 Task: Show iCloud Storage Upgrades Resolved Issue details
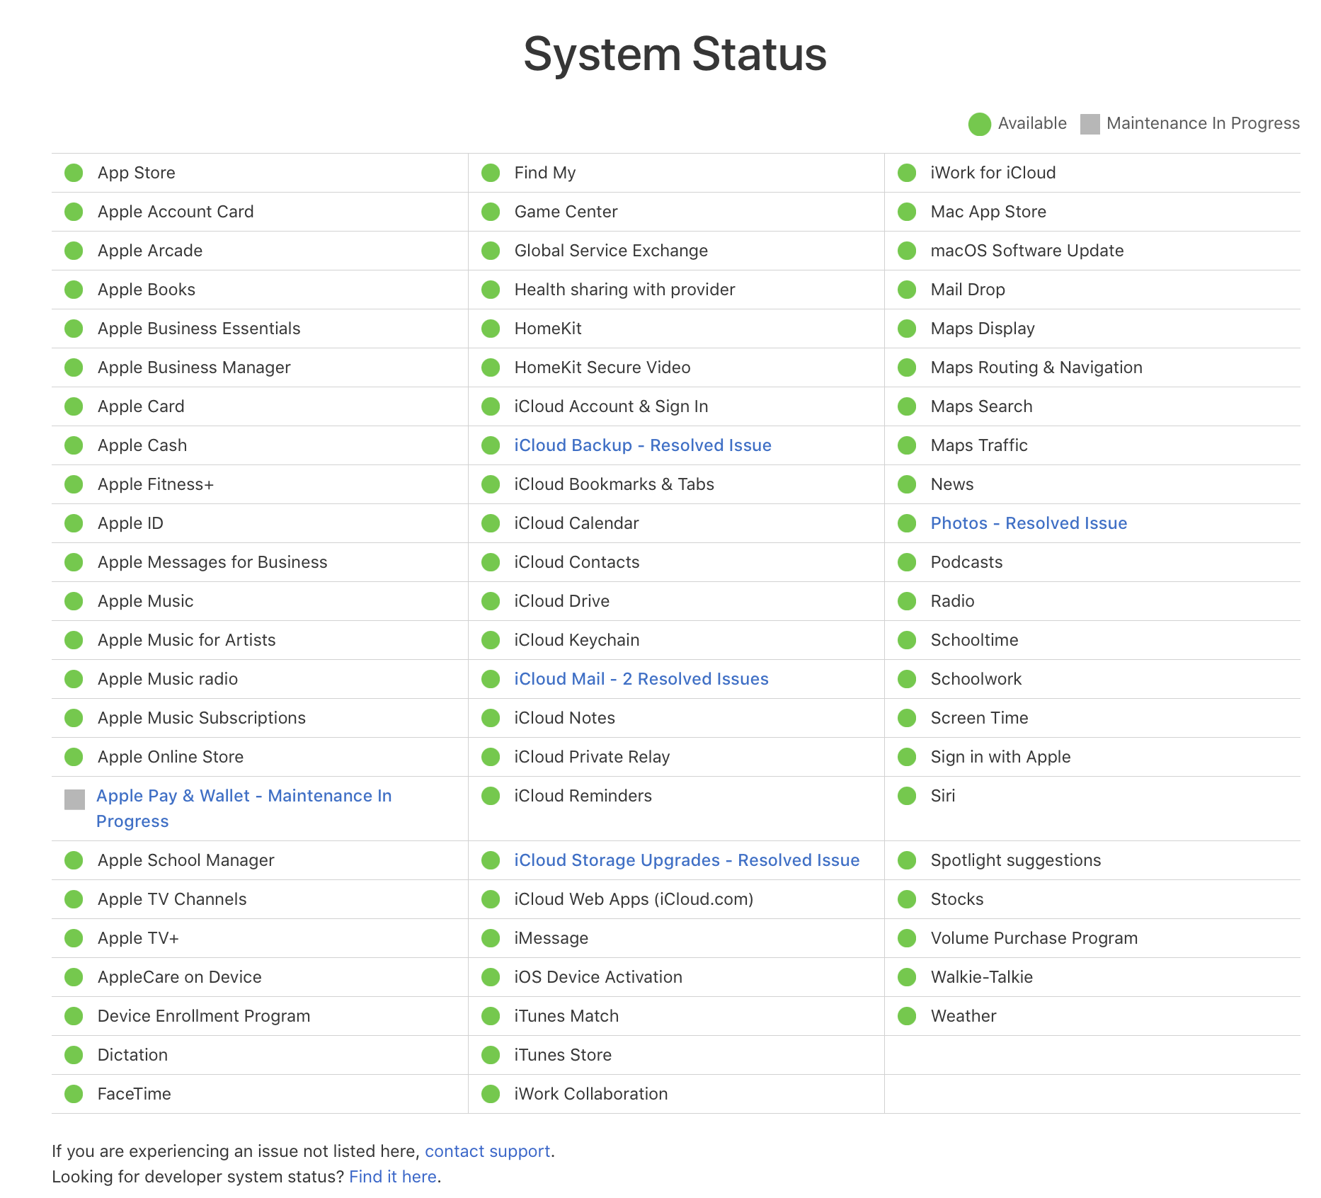(687, 860)
